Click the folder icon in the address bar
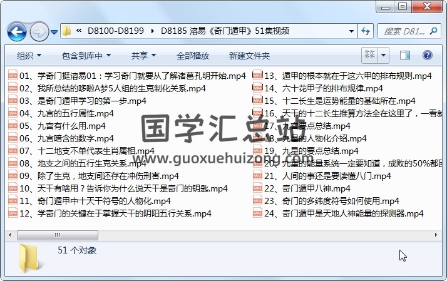Screen dimensions: 447x281 point(67,31)
